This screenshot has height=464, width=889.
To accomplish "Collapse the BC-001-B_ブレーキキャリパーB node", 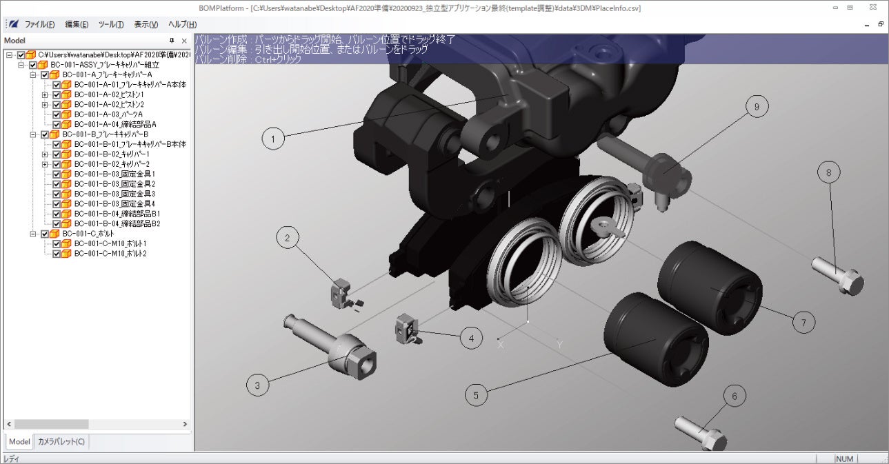I will pyautogui.click(x=33, y=134).
